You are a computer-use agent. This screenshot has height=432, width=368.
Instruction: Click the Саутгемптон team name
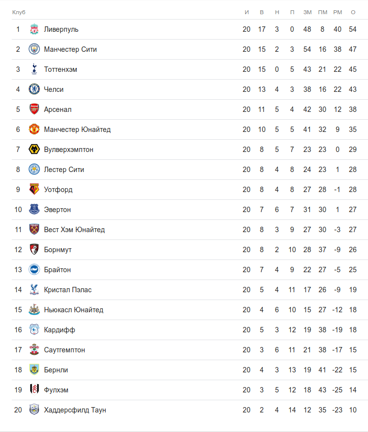(x=64, y=350)
